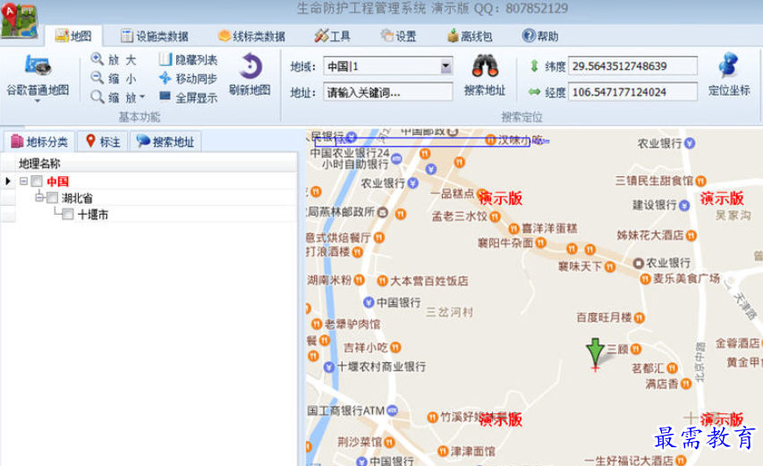Open the 地图 ribbon tab
Image resolution: width=763 pixels, height=466 pixels.
click(x=73, y=36)
